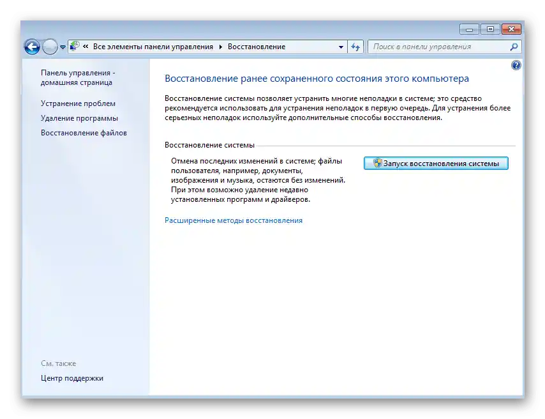Click the greyed-out Forward navigation arrow
Viewport: 545px width, 419px height.
tap(50, 47)
